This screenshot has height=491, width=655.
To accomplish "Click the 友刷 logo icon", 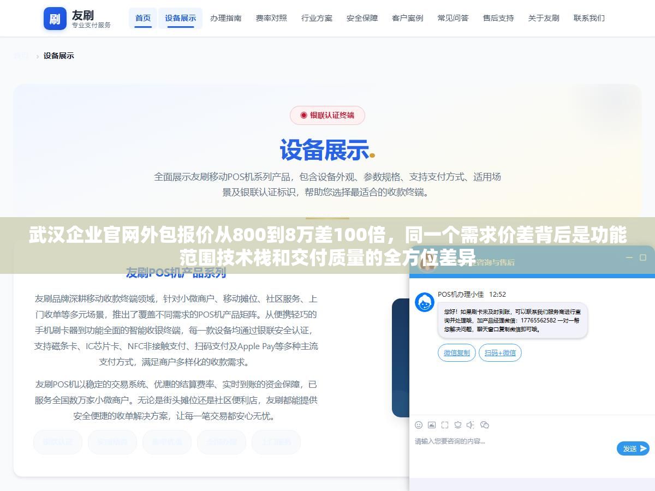I will coord(55,19).
